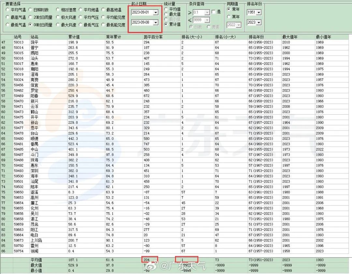
Task: Choose the 最低气温 option
Action: (x=7, y=25)
